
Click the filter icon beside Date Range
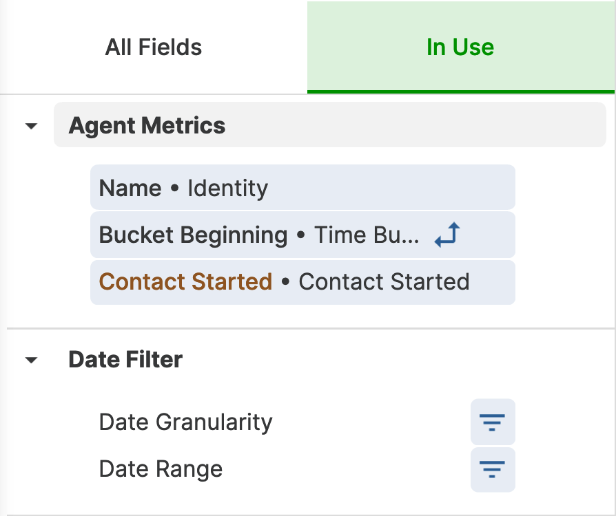coord(493,469)
